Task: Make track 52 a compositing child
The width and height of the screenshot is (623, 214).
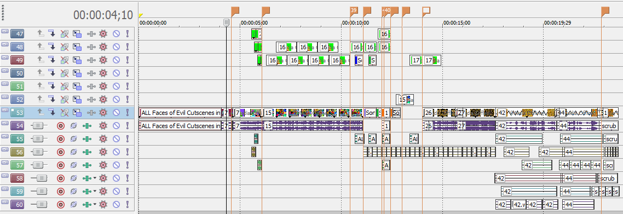Action: (x=51, y=99)
